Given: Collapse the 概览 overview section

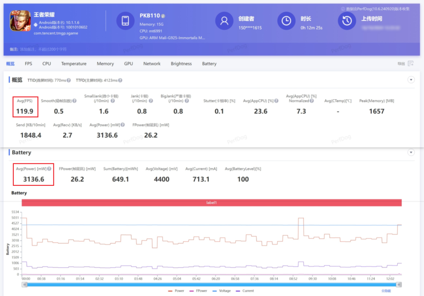Looking at the screenshot, I should click(411, 80).
